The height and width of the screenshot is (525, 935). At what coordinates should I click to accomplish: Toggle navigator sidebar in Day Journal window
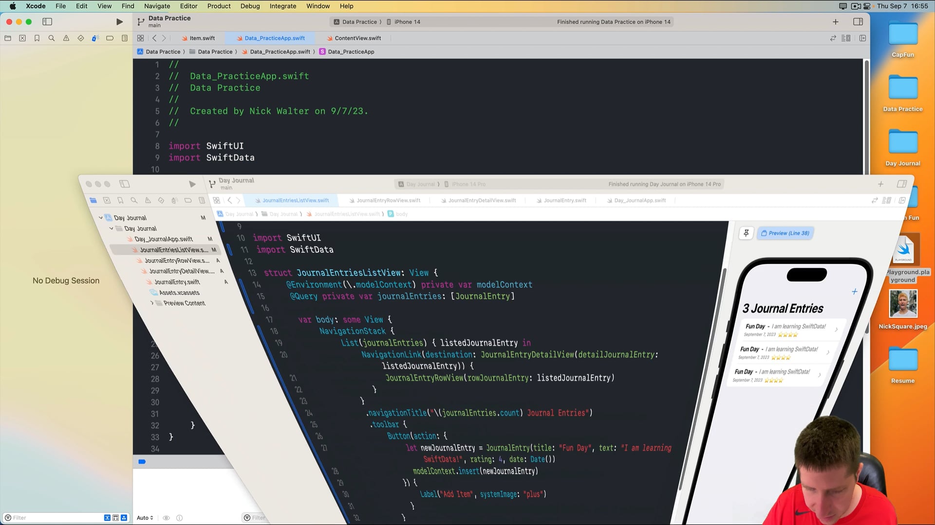125,184
